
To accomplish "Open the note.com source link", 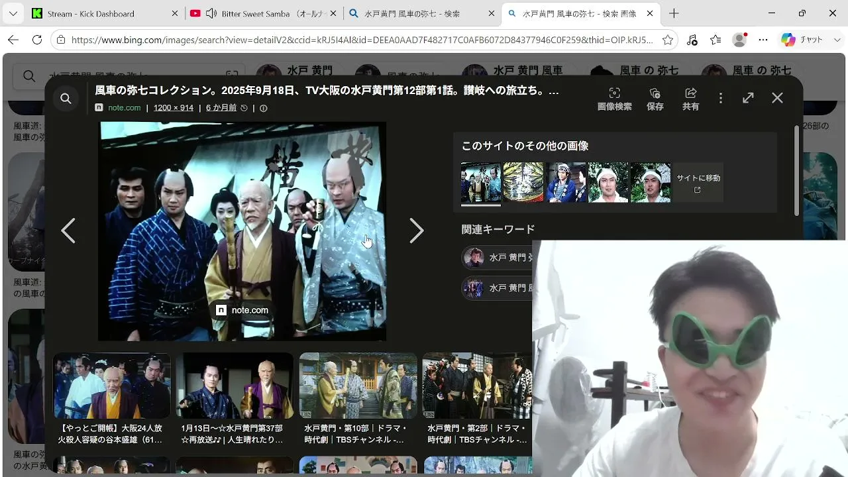I will tap(125, 108).
